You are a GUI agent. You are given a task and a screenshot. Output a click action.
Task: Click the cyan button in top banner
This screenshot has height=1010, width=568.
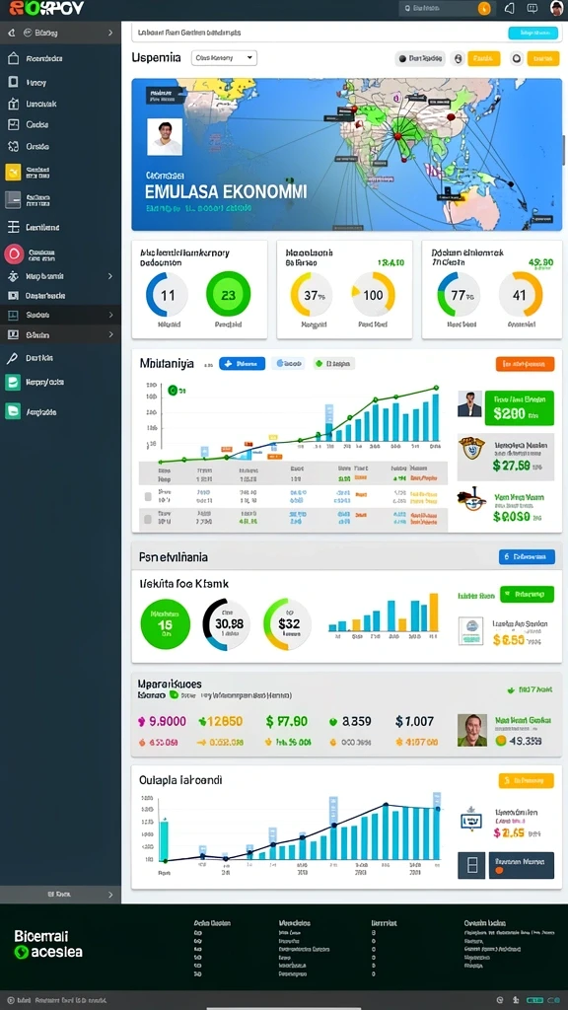click(532, 33)
